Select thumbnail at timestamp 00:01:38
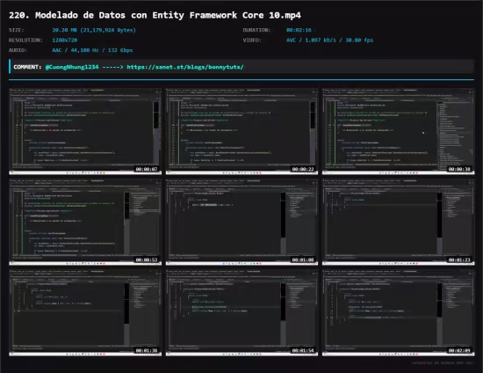 coord(85,313)
